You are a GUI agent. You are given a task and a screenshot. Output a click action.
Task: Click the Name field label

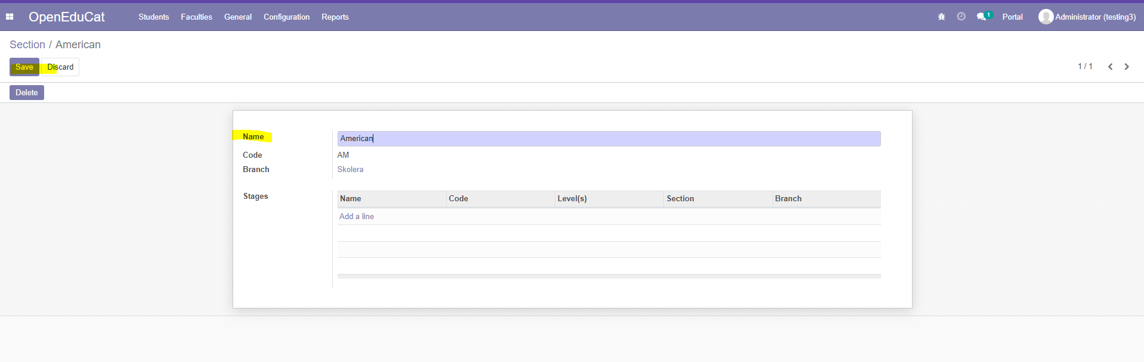coord(253,136)
